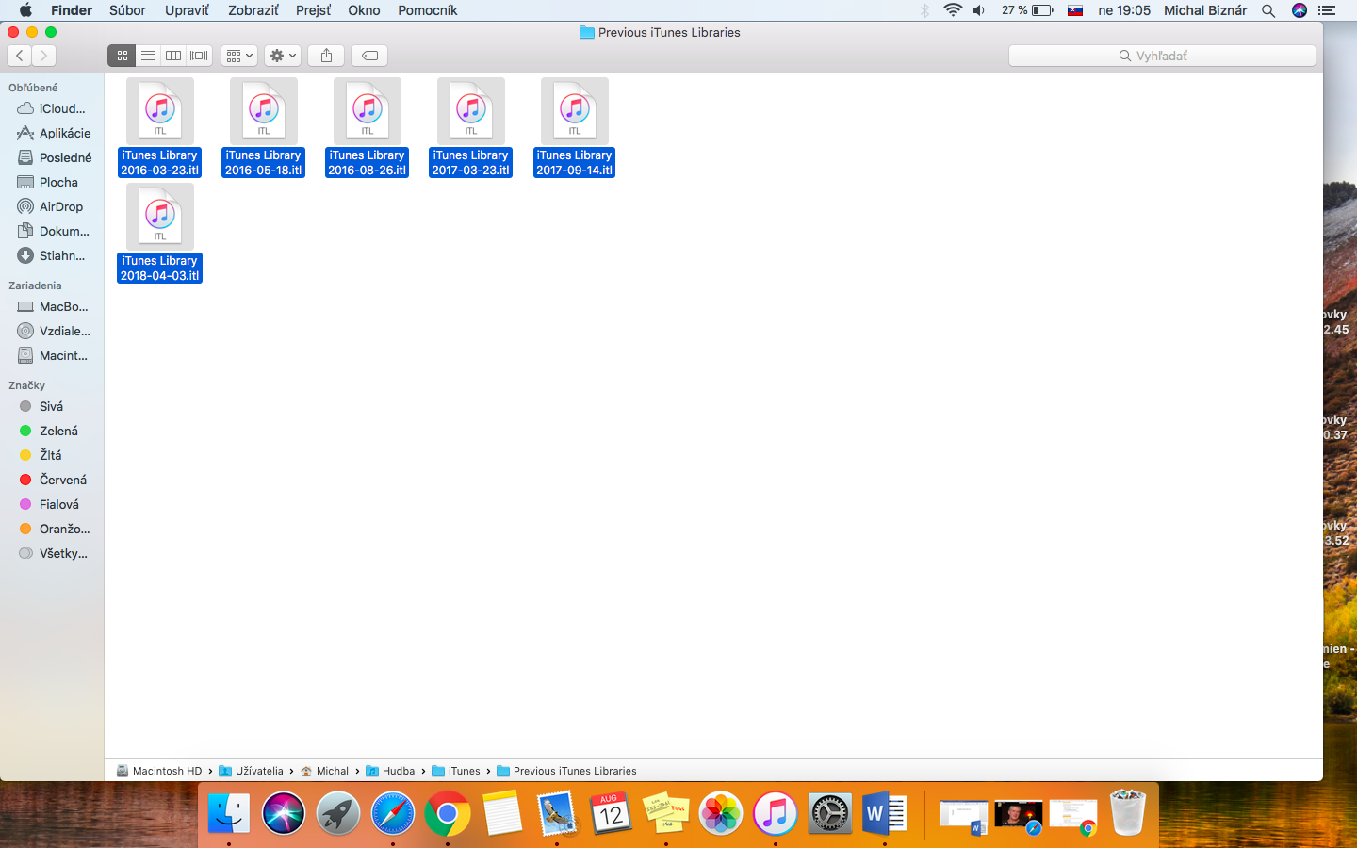The image size is (1357, 848).
Task: Select Macintosh HD in sidebar
Action: (x=52, y=355)
